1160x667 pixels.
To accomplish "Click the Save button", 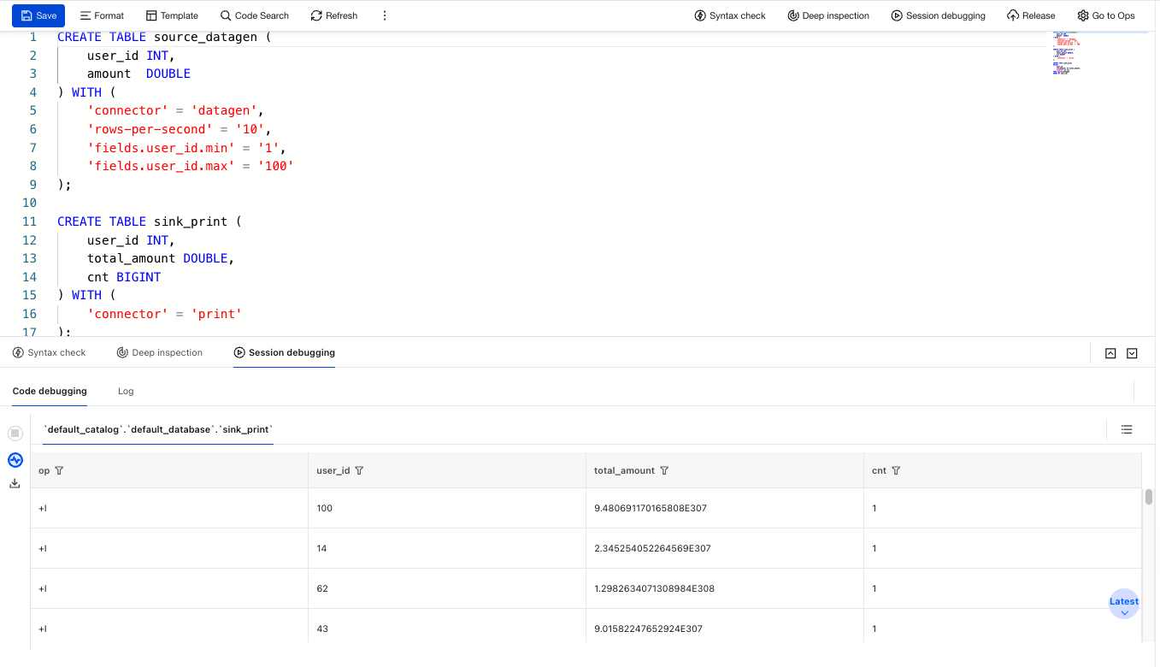I will point(38,15).
